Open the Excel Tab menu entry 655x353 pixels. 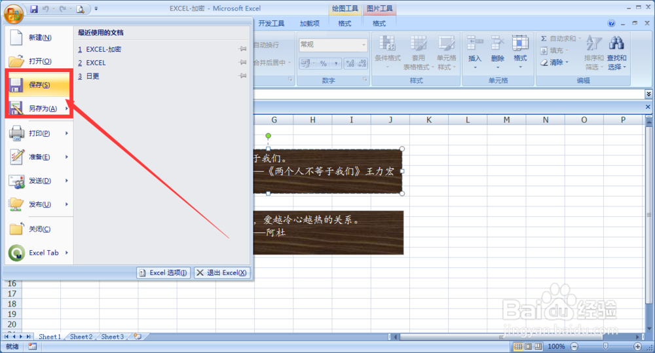click(40, 253)
